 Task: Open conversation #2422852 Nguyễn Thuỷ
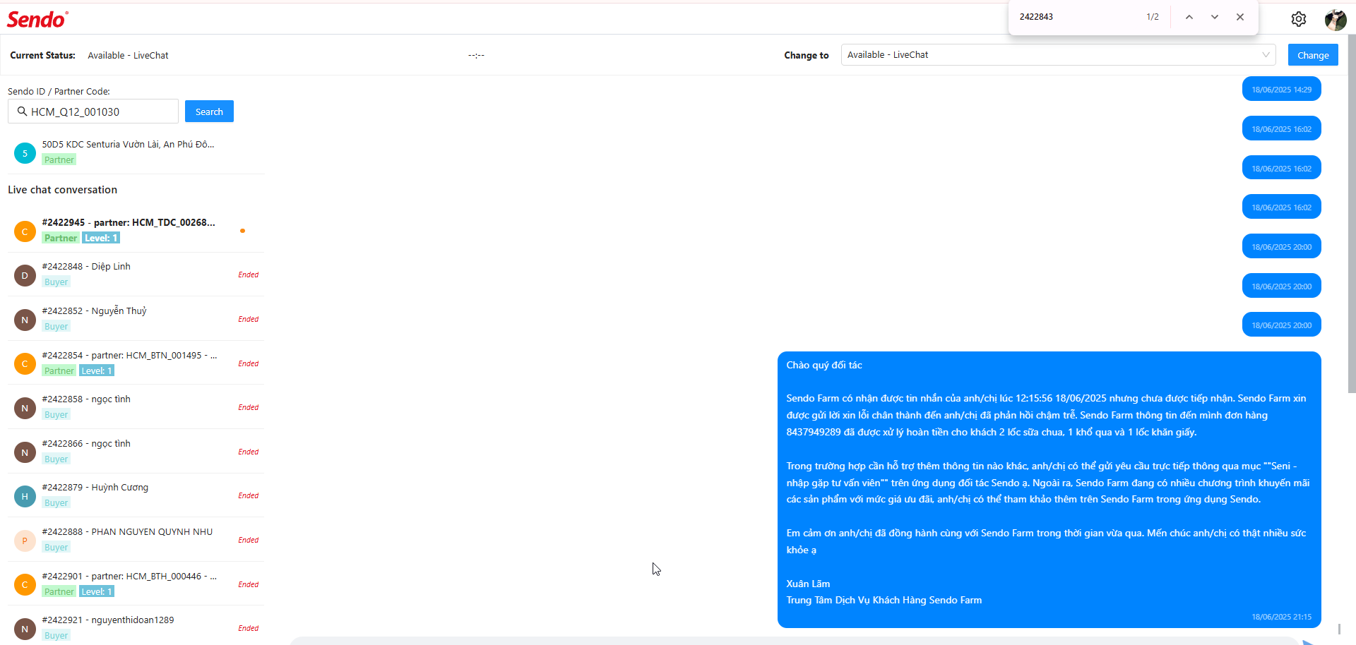click(x=136, y=319)
